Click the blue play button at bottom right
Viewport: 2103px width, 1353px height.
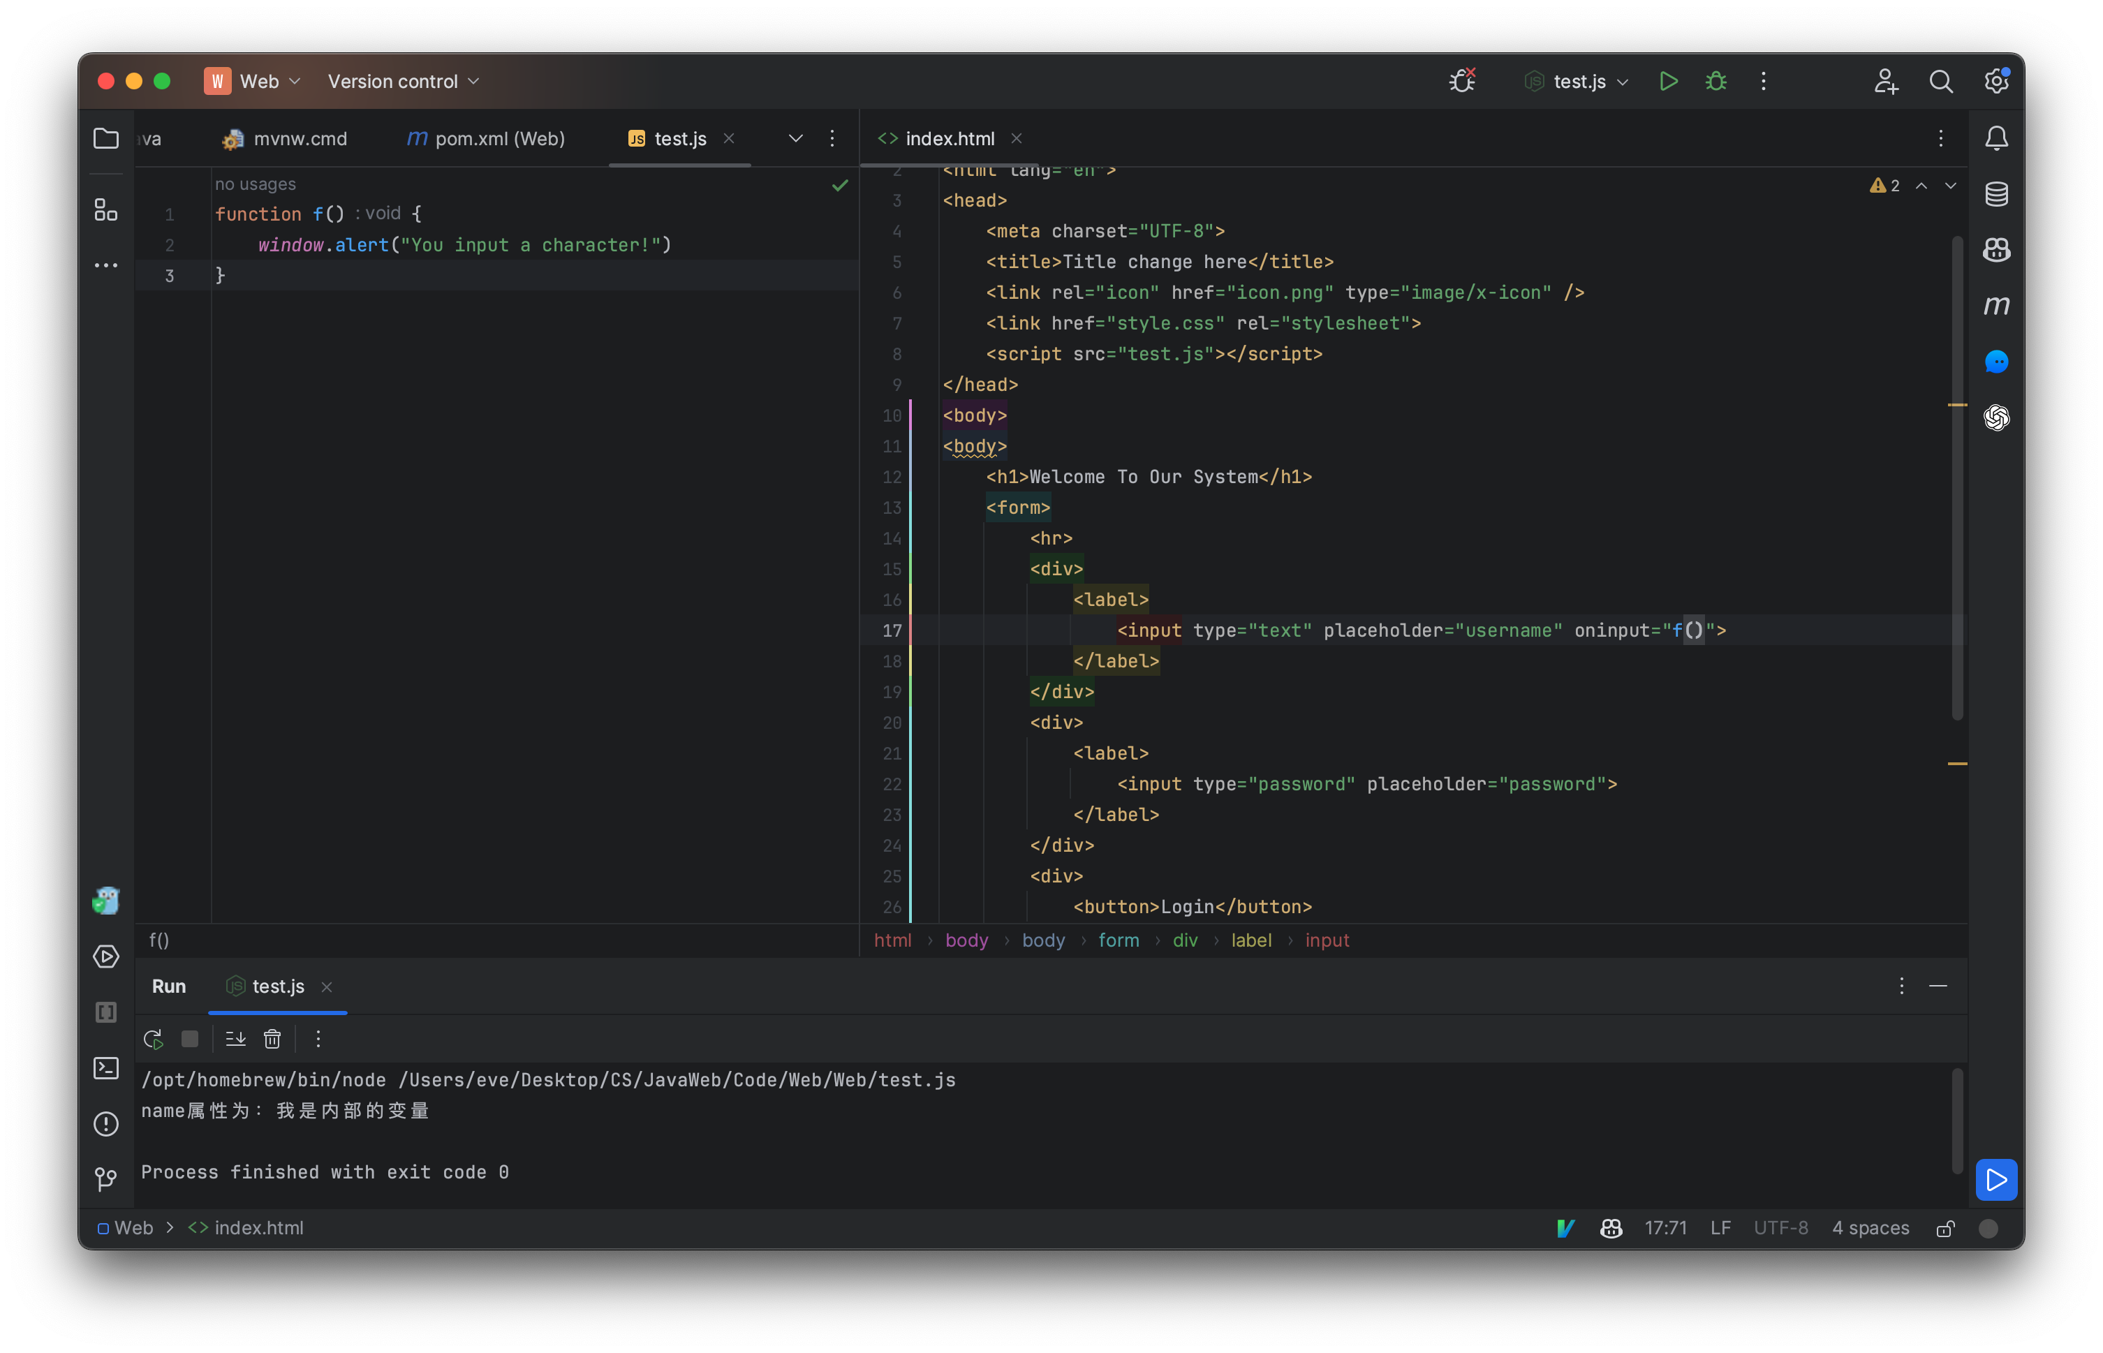point(1996,1179)
